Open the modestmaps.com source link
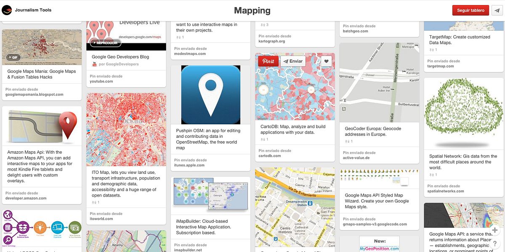 pyautogui.click(x=190, y=54)
